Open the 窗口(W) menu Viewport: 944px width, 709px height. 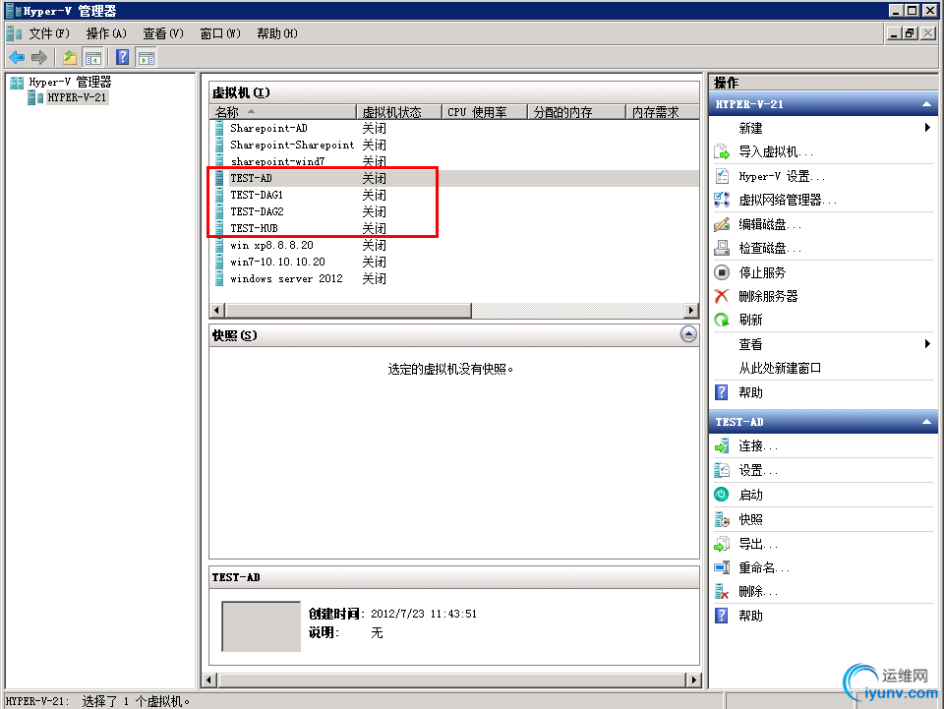220,33
